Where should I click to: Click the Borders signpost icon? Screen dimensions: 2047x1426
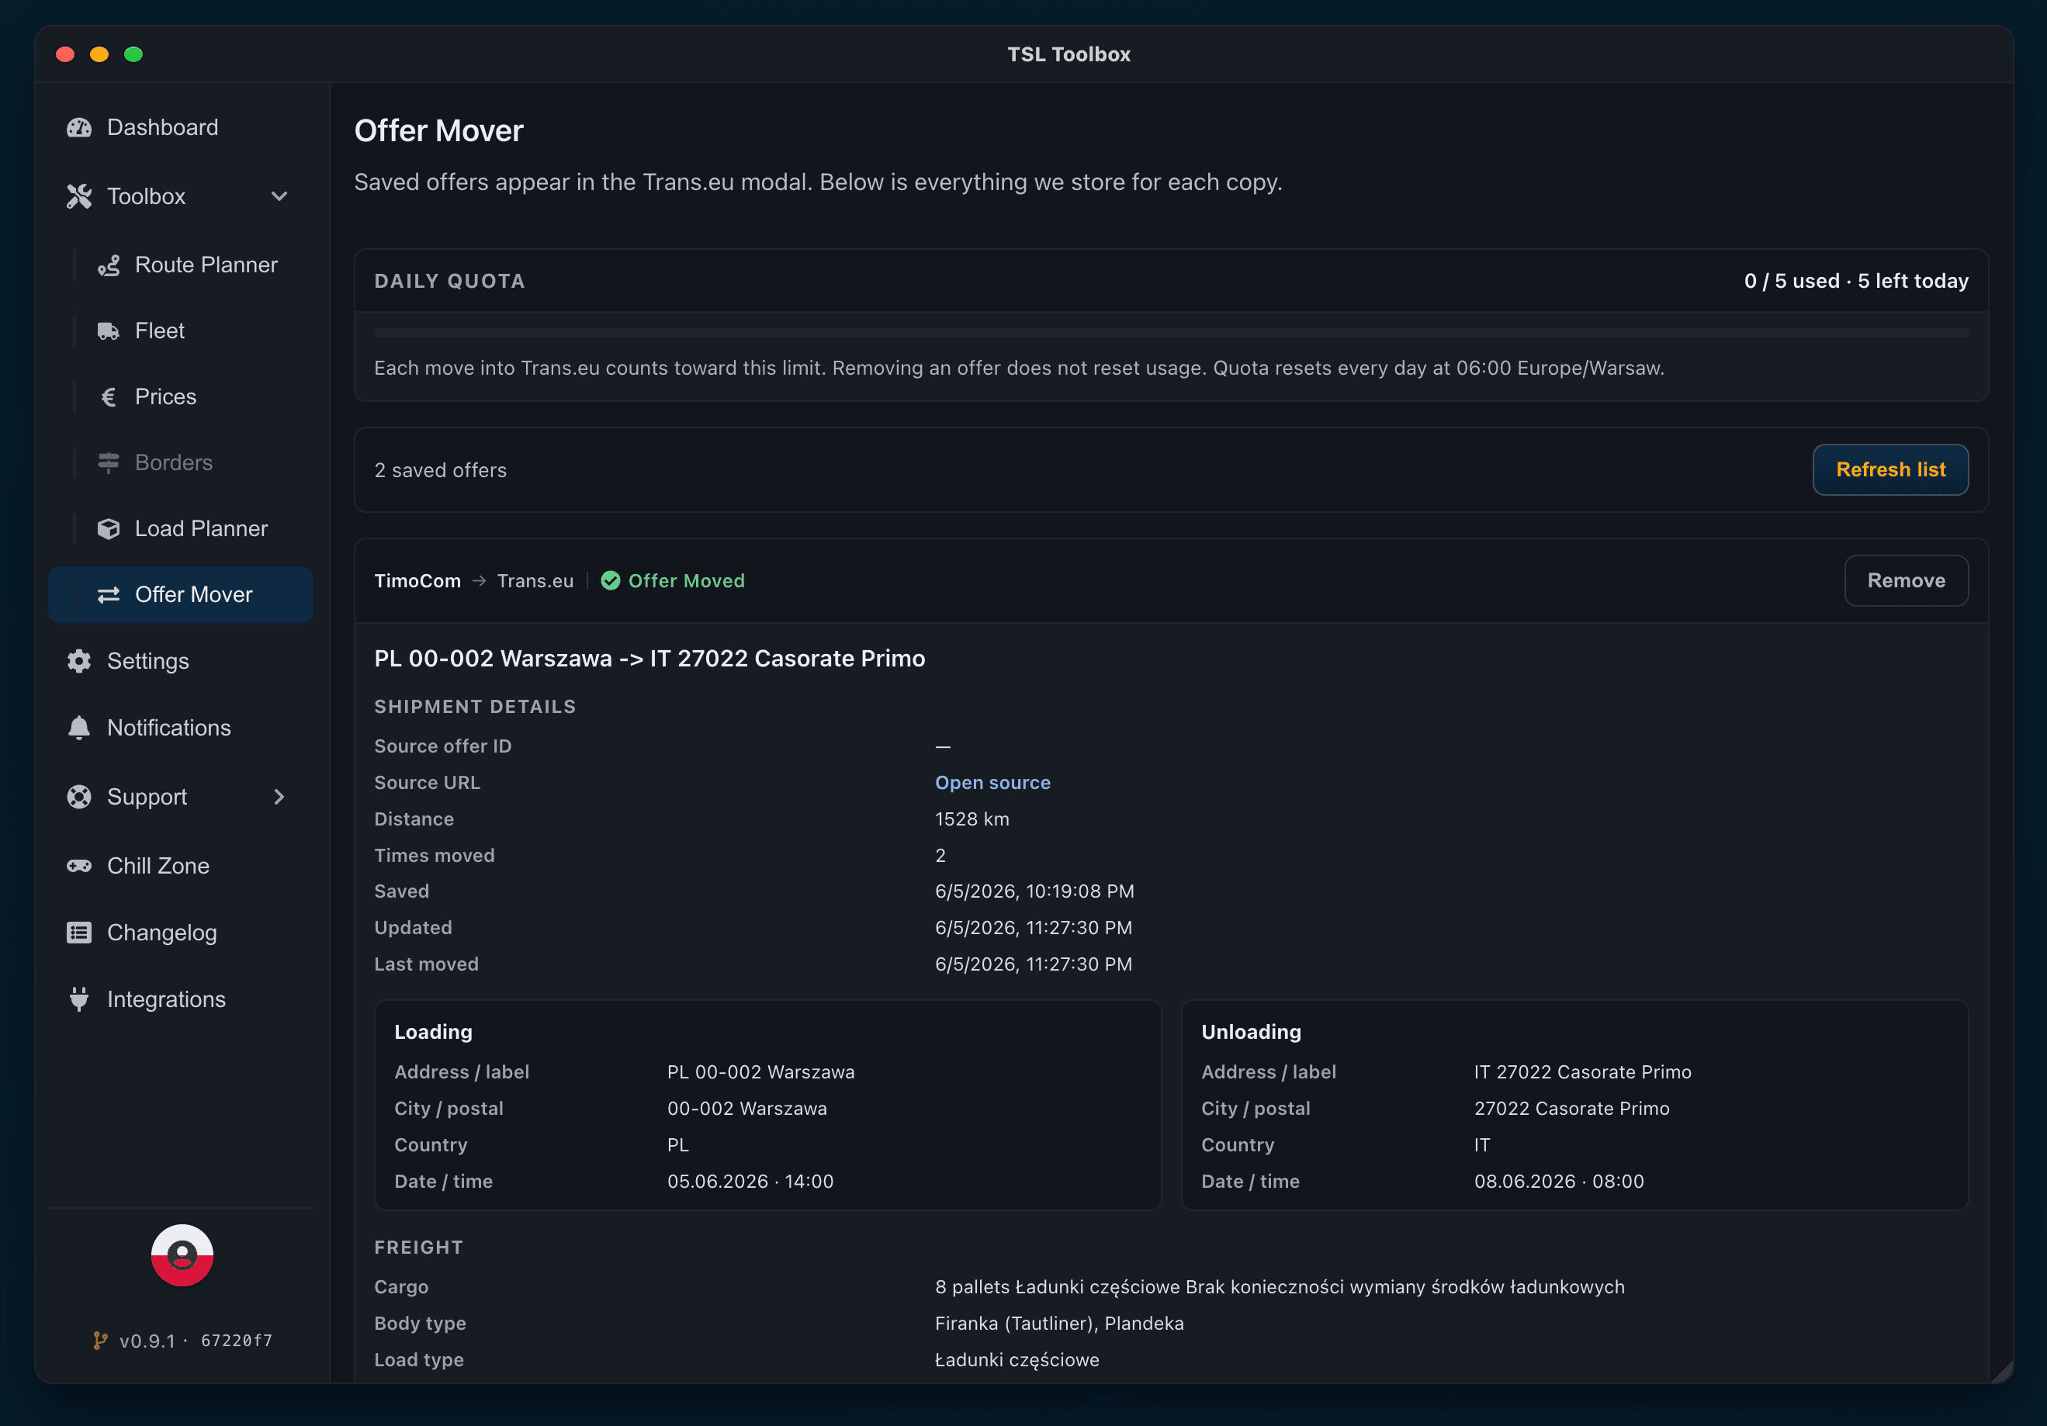[109, 462]
